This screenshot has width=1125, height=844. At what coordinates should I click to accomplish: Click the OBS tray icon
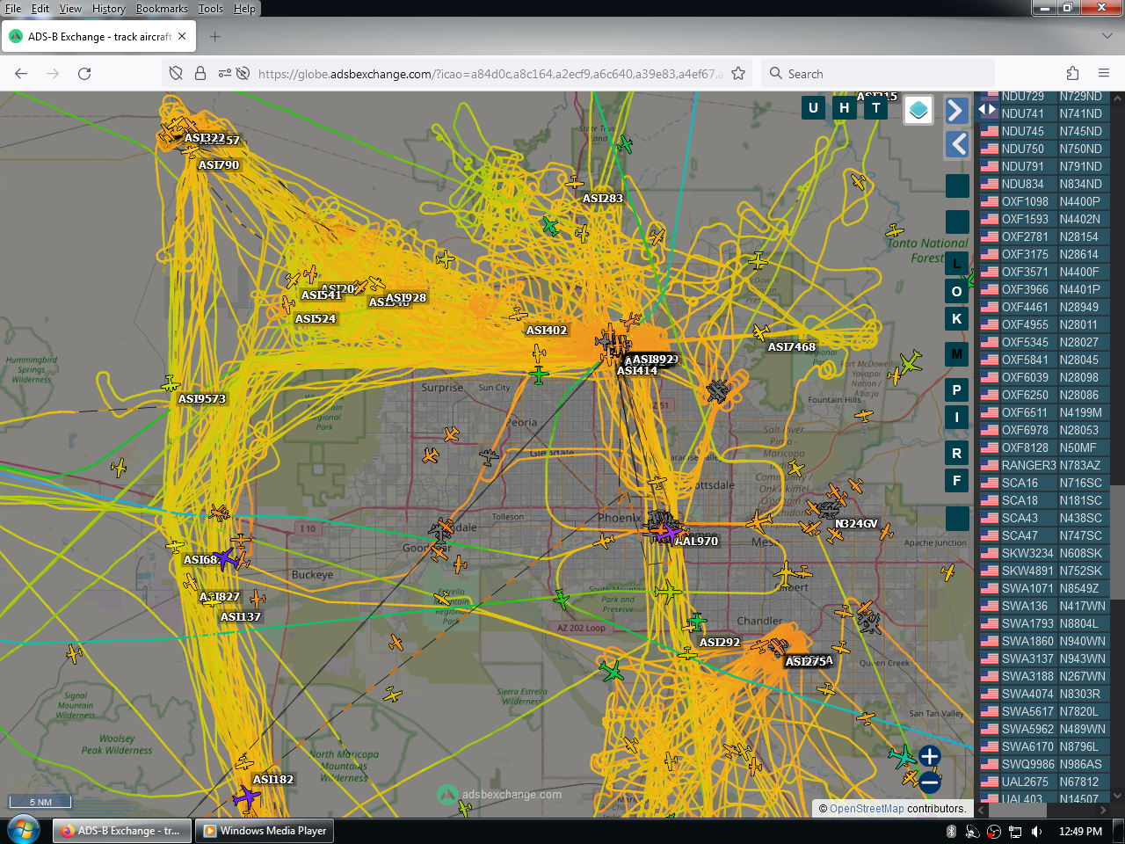click(994, 831)
